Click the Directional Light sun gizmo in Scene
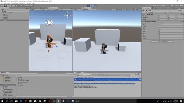Screen dimensions: 184x103 (49, 23)
